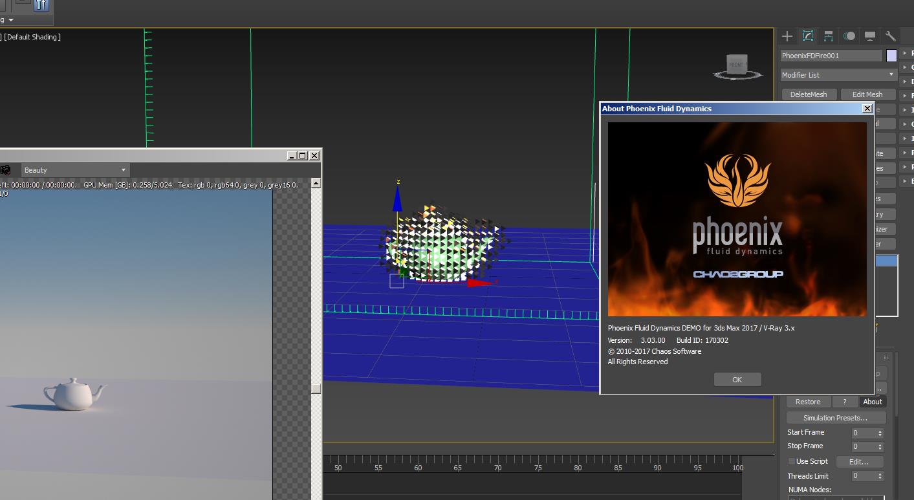Viewport: 914px width, 500px height.
Task: Click the teapot in the render window
Action: point(74,393)
